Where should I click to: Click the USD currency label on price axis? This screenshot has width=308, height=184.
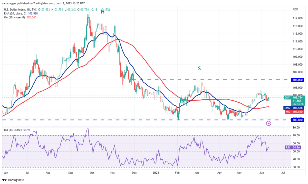(x=295, y=9)
